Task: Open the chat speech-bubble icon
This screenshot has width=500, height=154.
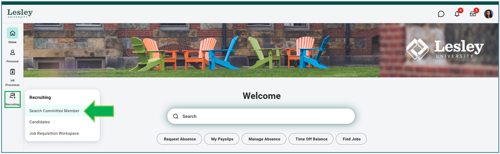Action: click(x=441, y=14)
